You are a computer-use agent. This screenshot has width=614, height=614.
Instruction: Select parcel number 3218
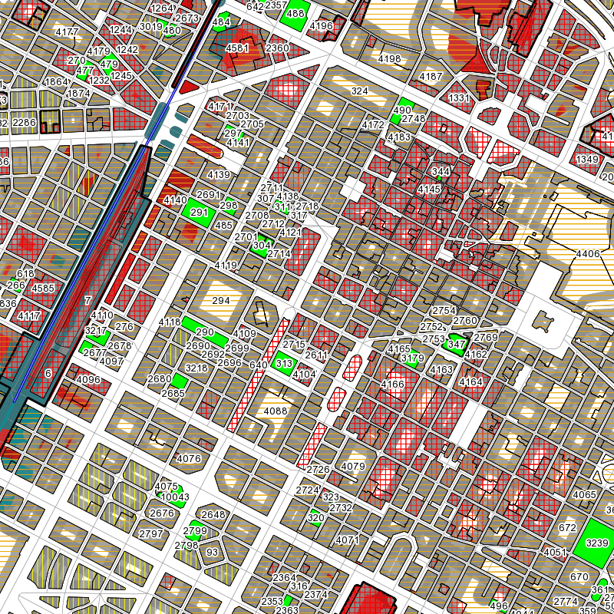pyautogui.click(x=196, y=368)
